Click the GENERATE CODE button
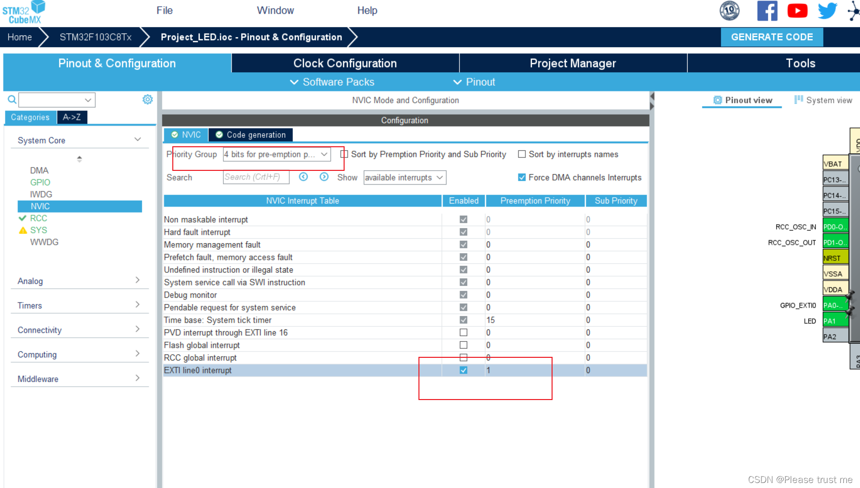The width and height of the screenshot is (860, 488). click(772, 37)
